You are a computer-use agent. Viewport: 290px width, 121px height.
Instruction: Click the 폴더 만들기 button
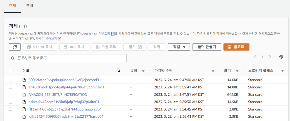point(206,47)
